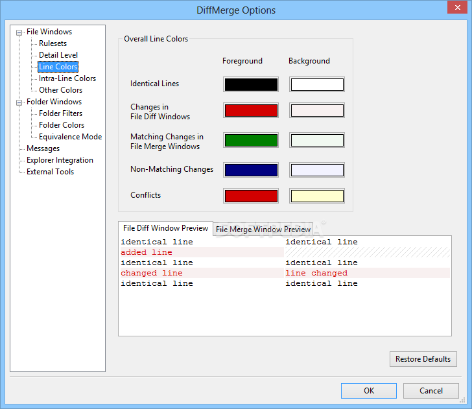Select Equivalence Mode in tree

[x=70, y=137]
